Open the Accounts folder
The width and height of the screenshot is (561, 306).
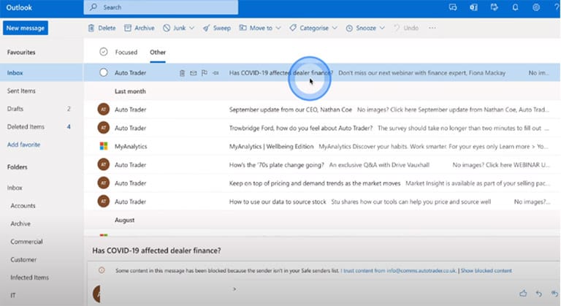point(42,206)
